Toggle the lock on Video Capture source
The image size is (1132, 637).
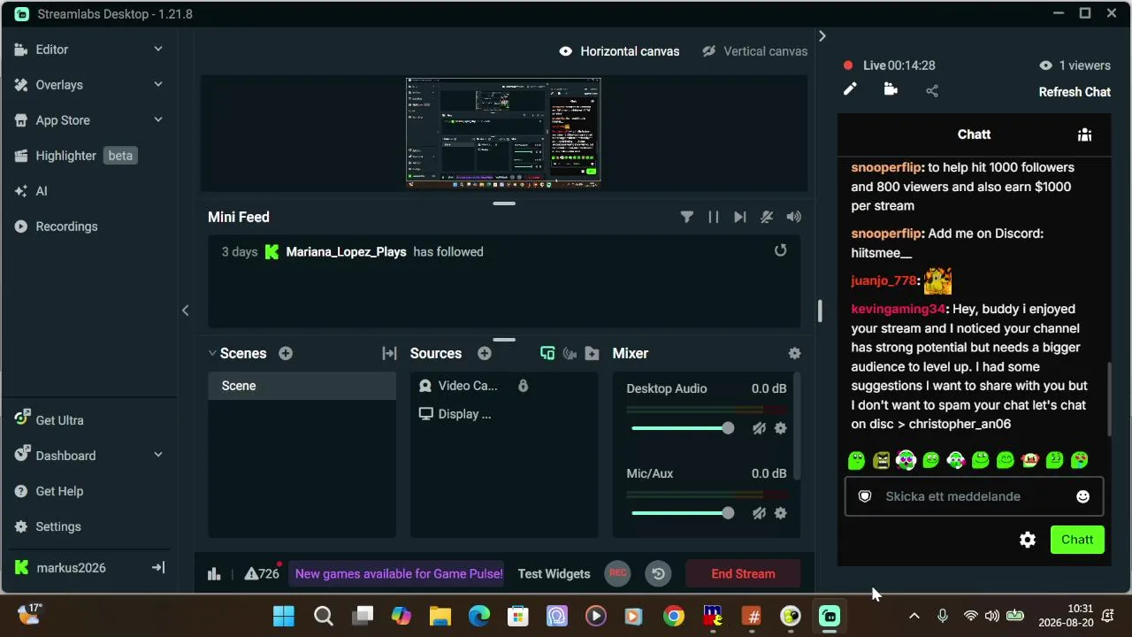coord(523,386)
